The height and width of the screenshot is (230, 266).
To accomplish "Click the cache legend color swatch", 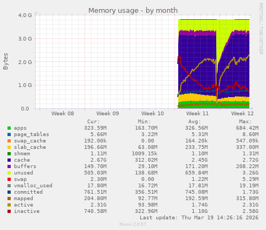I will [x=9, y=160].
